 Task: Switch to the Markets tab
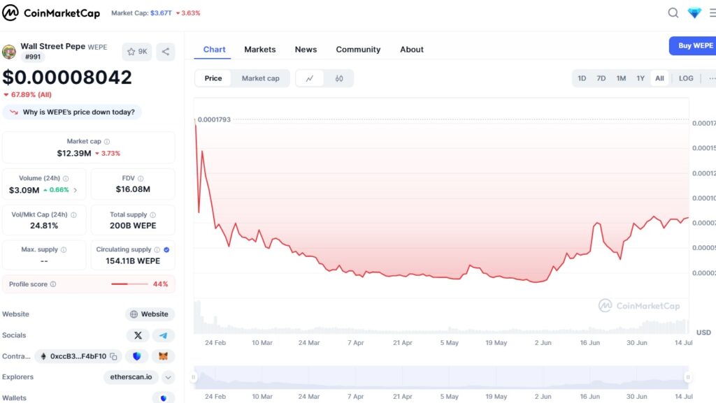pos(259,50)
